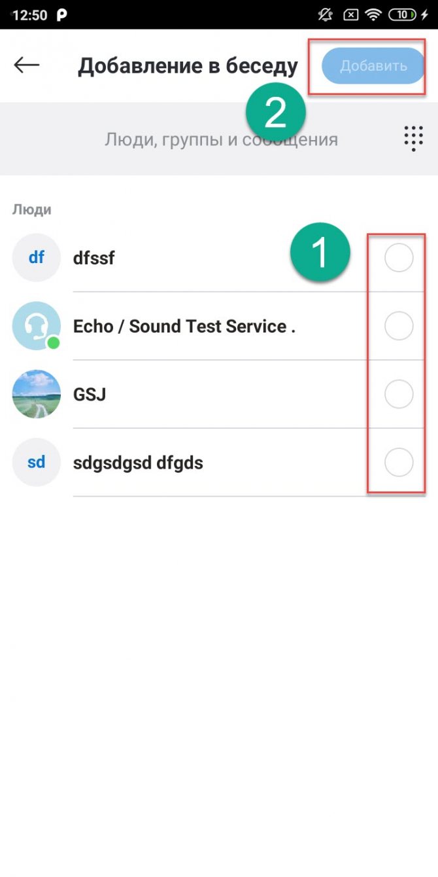Image resolution: width=438 pixels, height=877 pixels.
Task: Tick the GSJ selection circle
Action: click(x=399, y=394)
